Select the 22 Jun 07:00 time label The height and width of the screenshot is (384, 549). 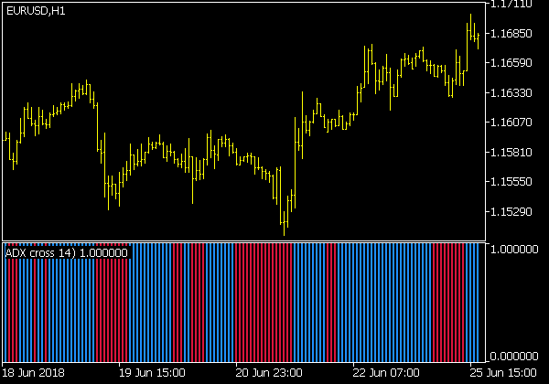pyautogui.click(x=386, y=373)
